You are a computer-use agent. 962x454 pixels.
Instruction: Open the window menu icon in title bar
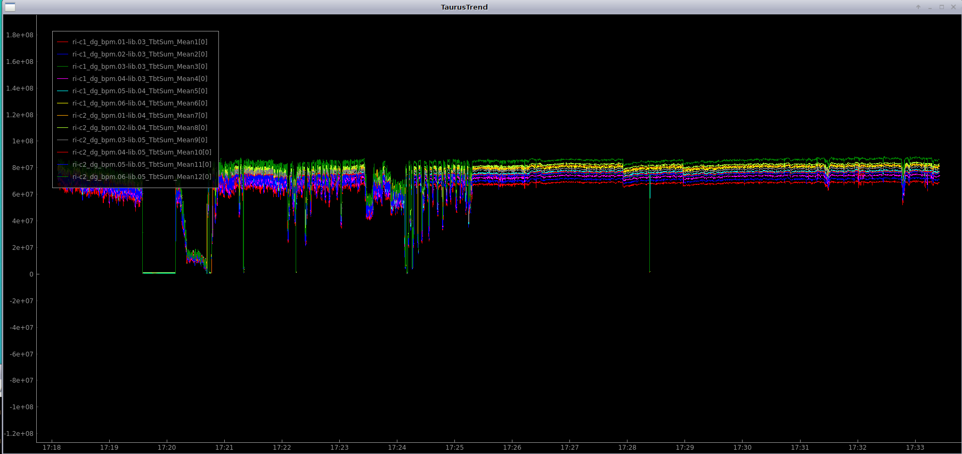pyautogui.click(x=10, y=7)
